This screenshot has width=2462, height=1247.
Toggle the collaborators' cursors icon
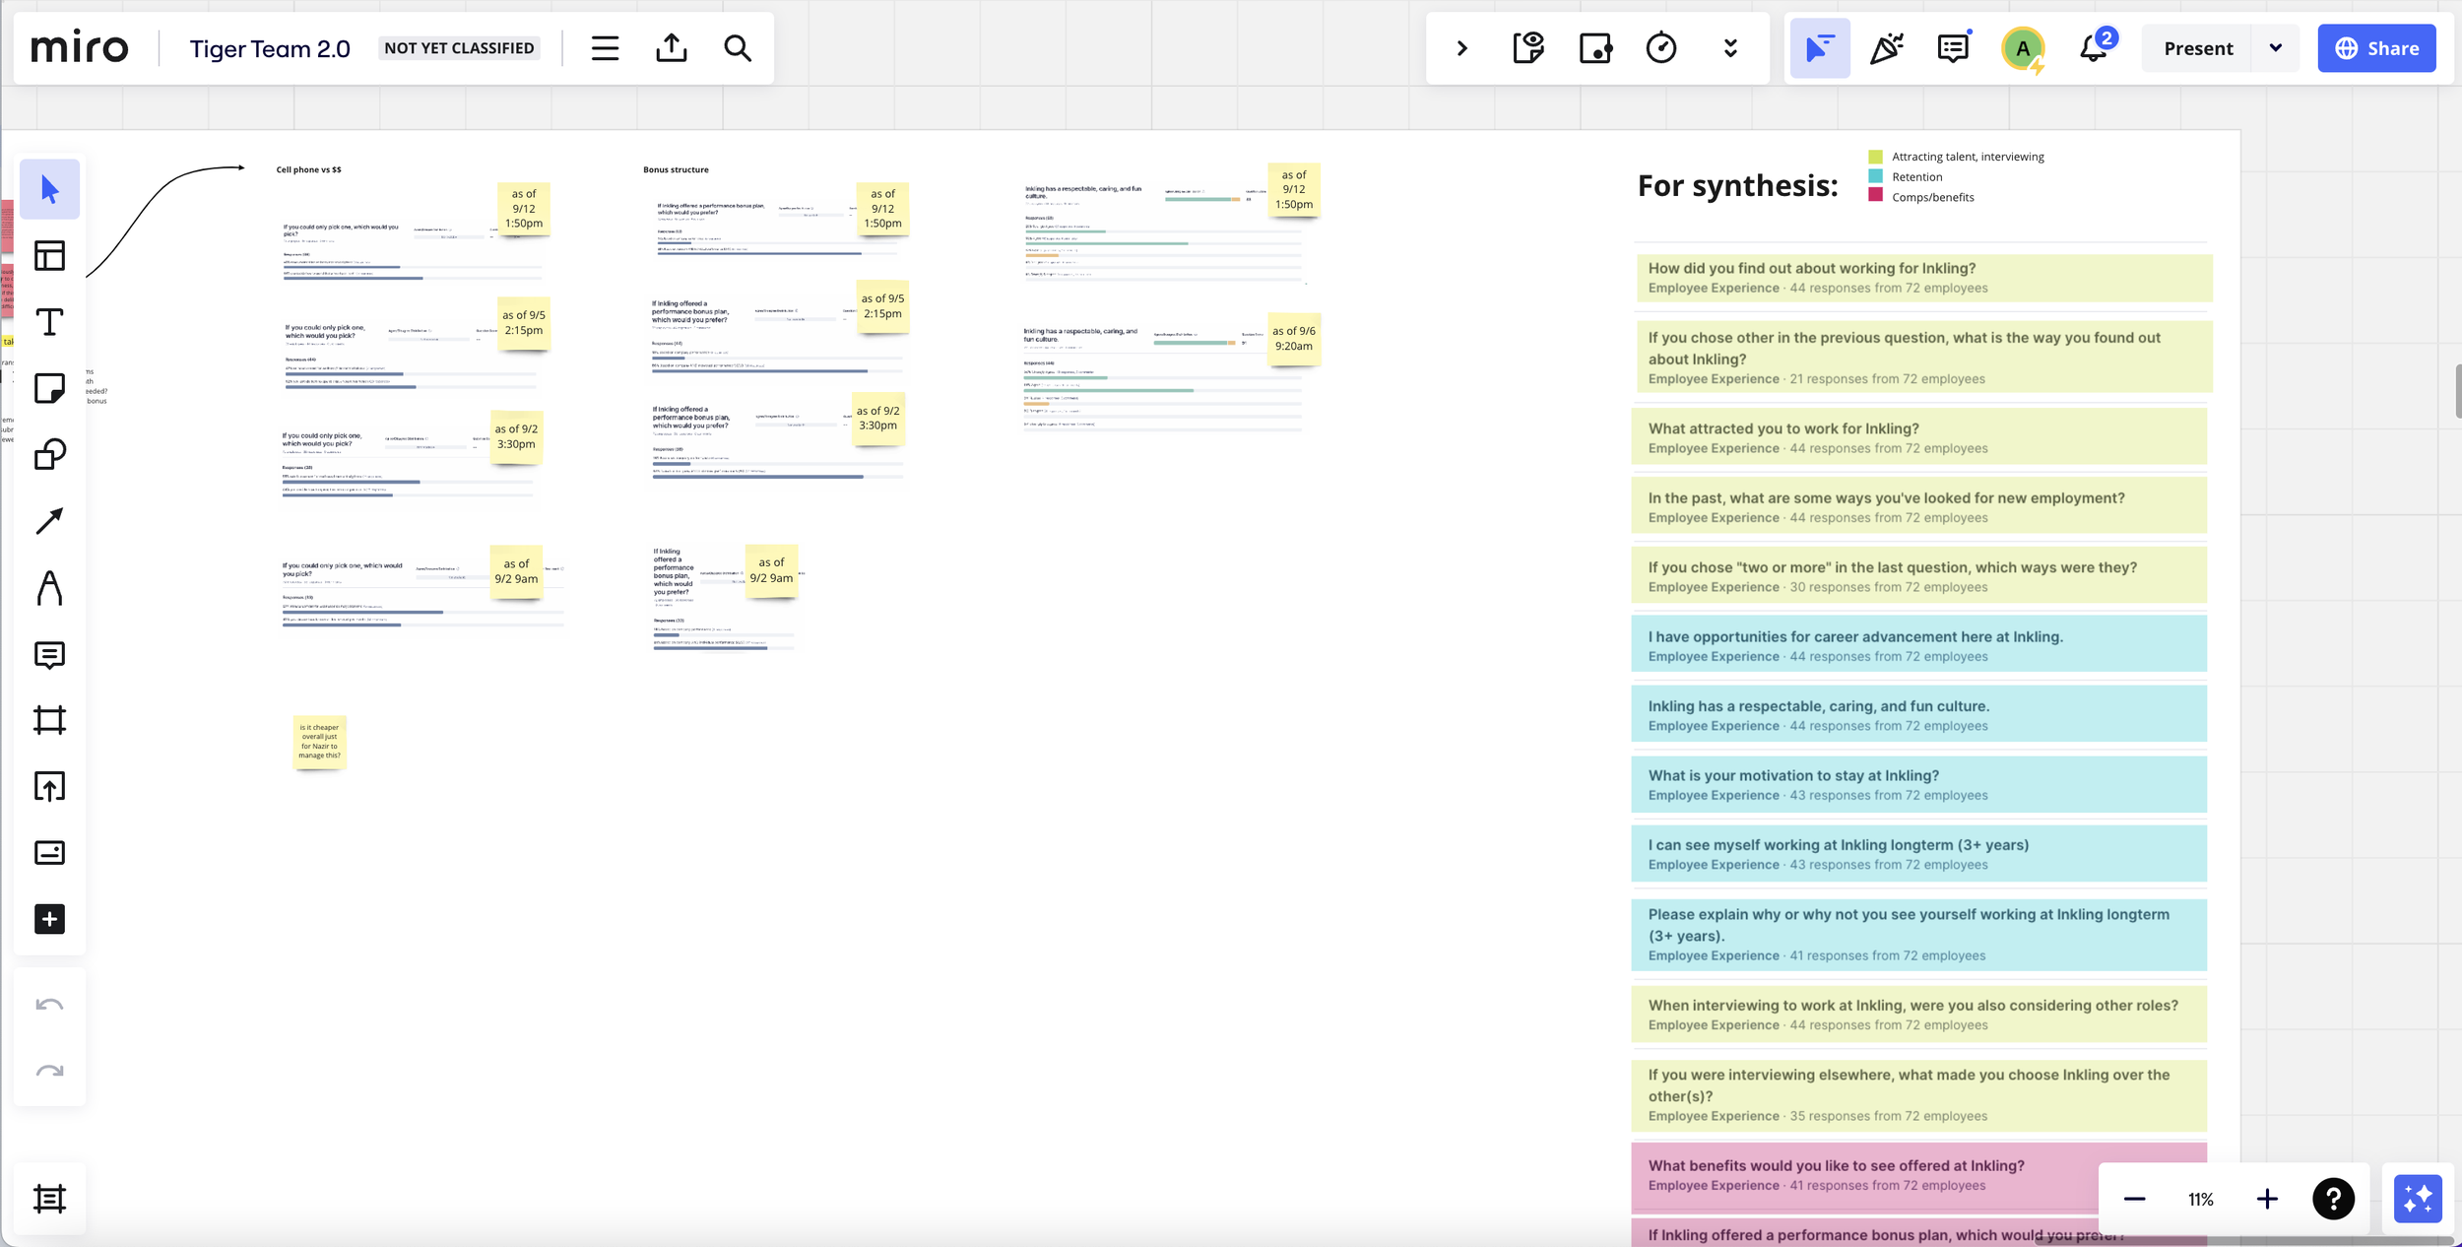tap(1820, 48)
